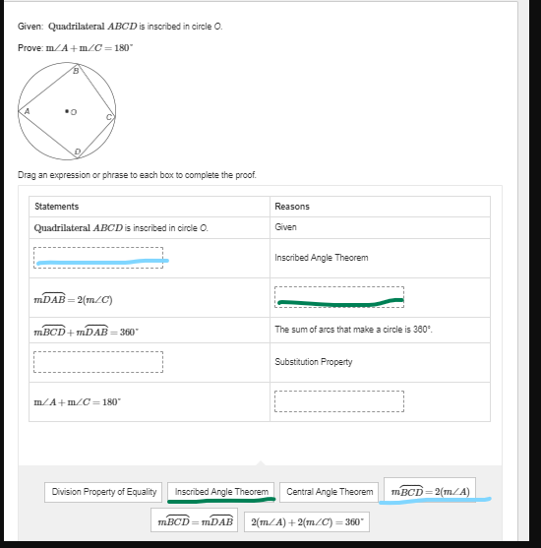Click vertex B label on the circle
The height and width of the screenshot is (548, 541).
point(76,71)
